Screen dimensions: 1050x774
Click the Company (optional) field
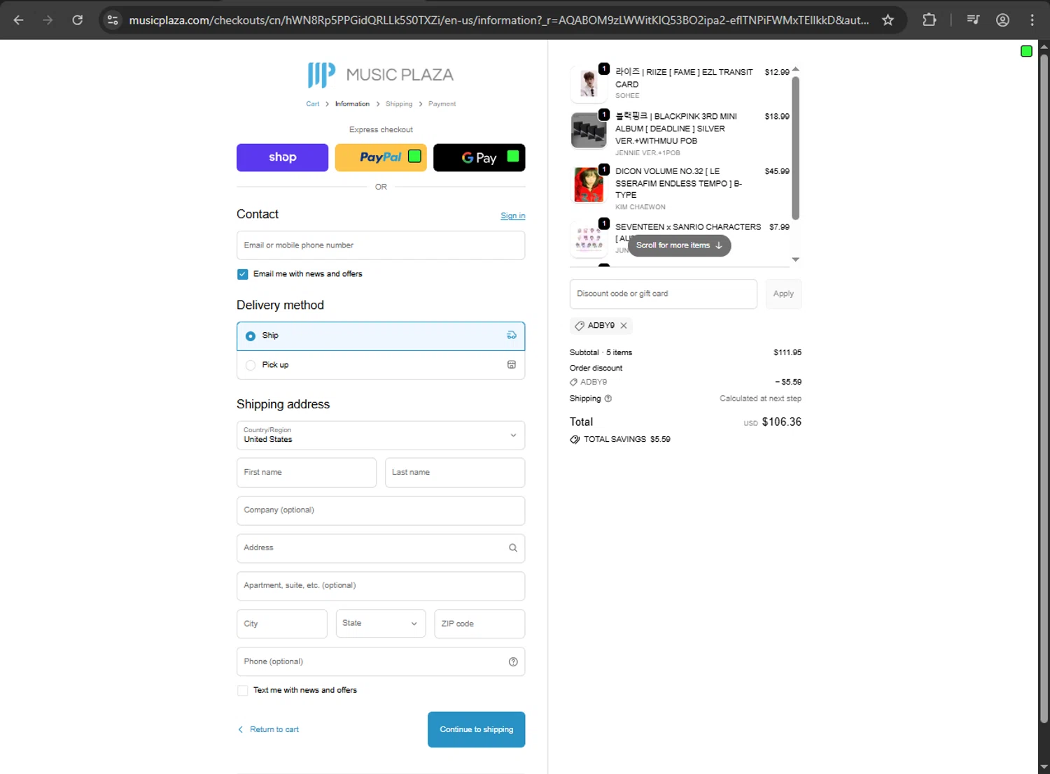[x=381, y=510]
